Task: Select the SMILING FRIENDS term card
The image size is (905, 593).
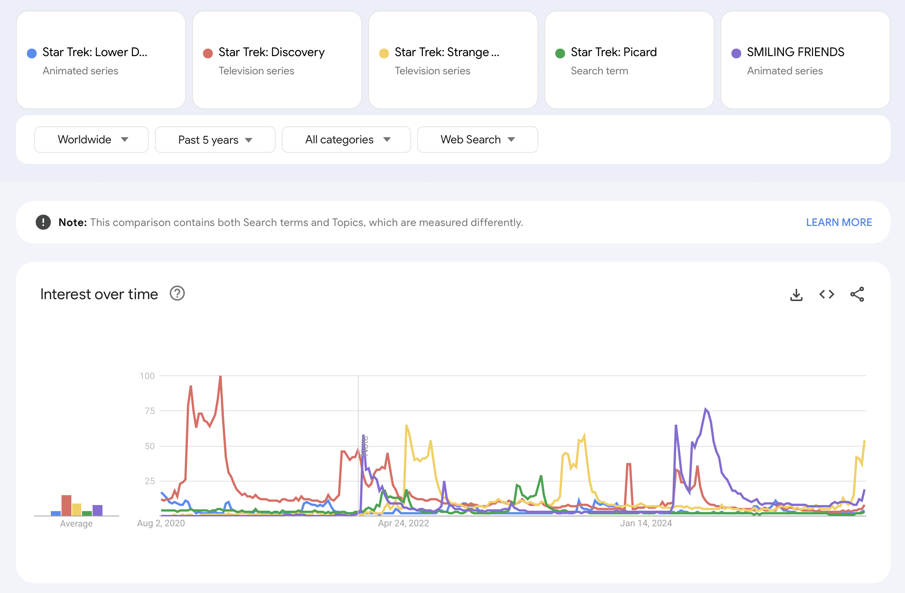Action: [x=806, y=60]
